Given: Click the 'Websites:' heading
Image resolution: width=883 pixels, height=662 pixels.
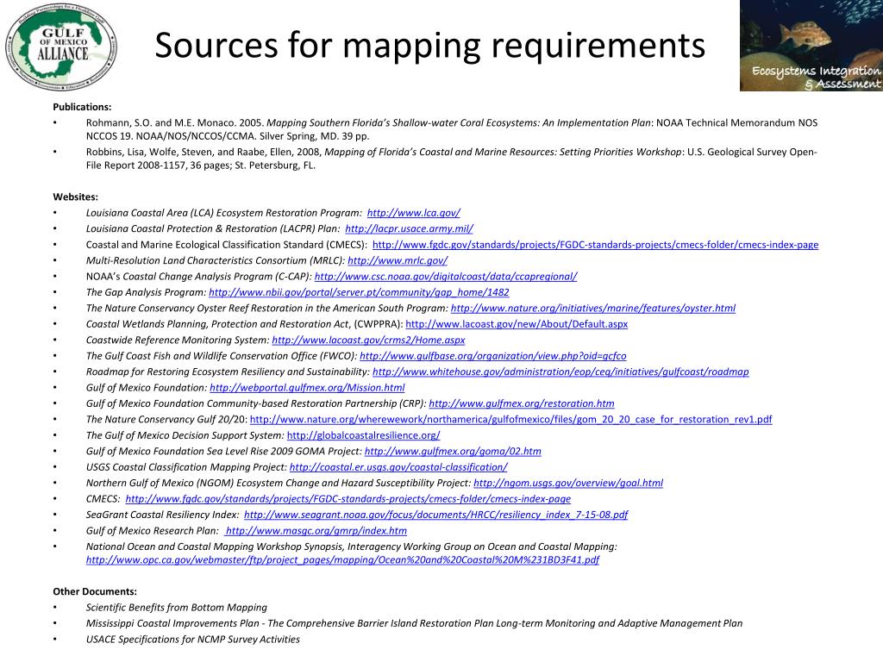Looking at the screenshot, I should pos(76,197).
